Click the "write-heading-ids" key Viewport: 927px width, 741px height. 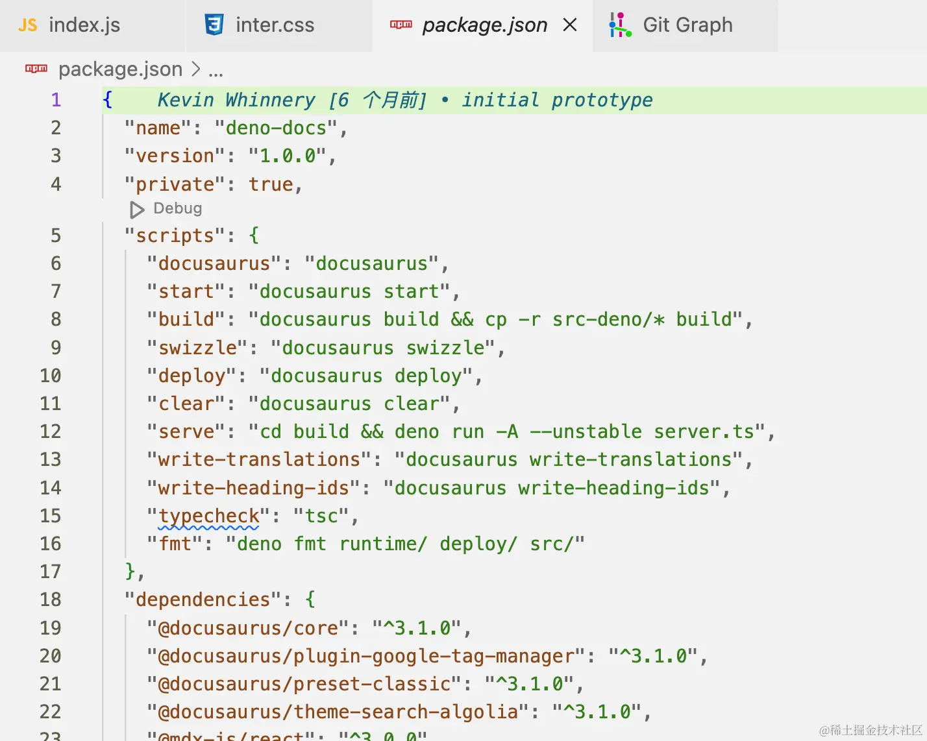[x=254, y=488]
